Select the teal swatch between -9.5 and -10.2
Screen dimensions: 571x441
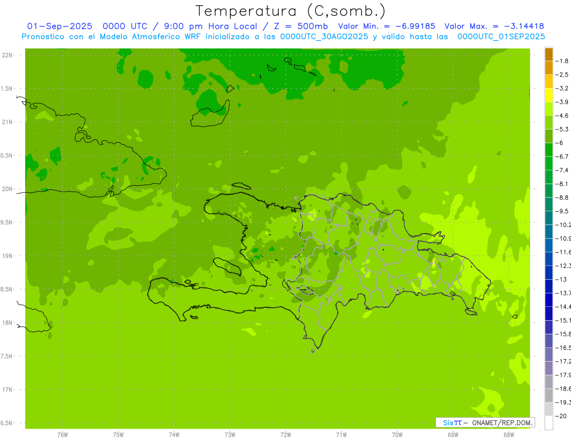tap(549, 218)
